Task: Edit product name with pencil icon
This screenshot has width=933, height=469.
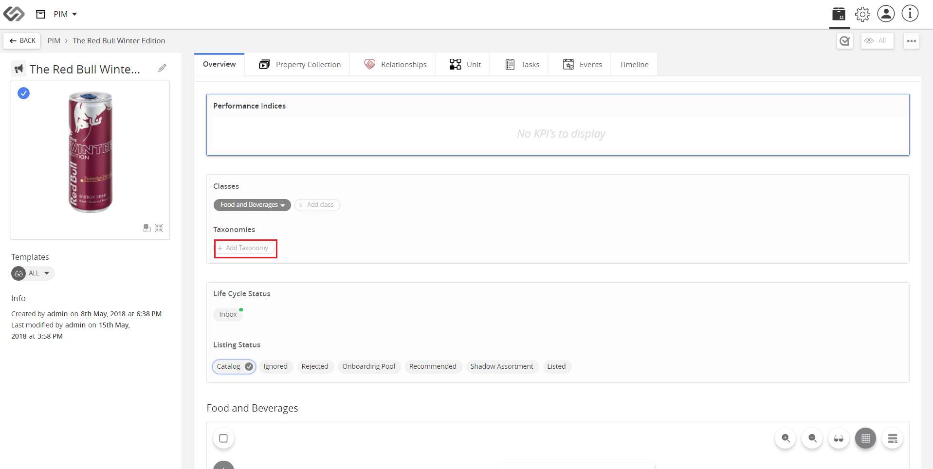Action: tap(162, 68)
